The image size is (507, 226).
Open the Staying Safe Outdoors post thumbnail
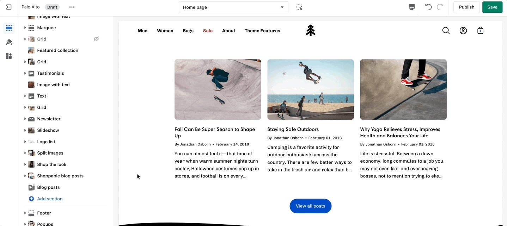310,89
